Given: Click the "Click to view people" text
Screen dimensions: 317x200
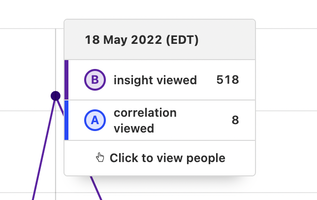Looking at the screenshot, I should (167, 158).
